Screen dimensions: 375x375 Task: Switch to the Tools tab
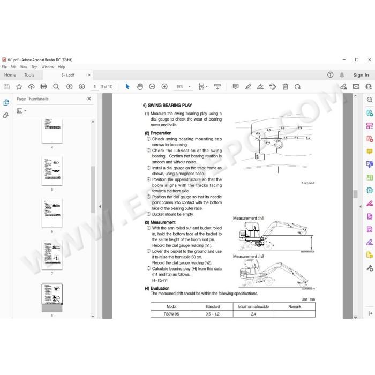coord(29,75)
